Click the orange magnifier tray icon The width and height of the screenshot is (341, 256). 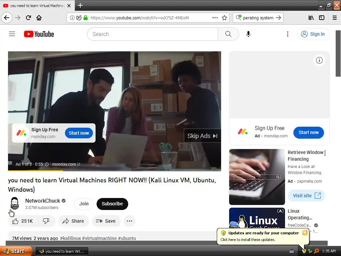pos(316,251)
